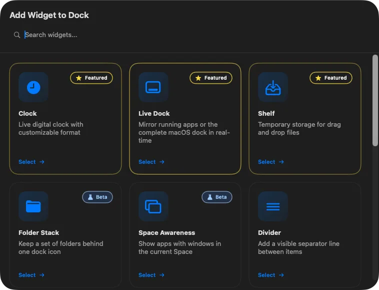Click 'Mirror running apps' description text
This screenshot has height=290, width=379.
pos(184,132)
